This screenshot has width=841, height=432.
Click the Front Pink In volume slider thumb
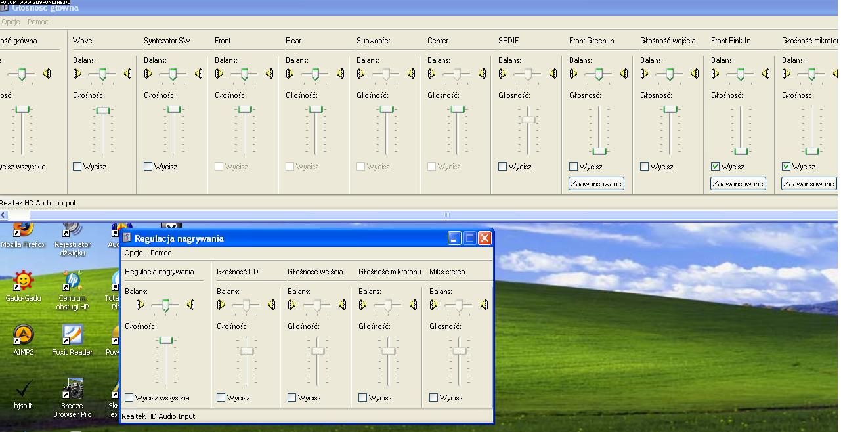tap(741, 151)
